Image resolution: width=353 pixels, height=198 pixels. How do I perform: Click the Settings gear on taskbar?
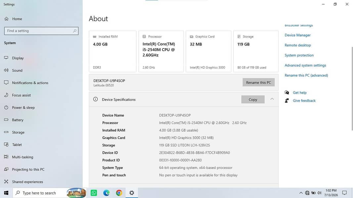tap(132, 193)
